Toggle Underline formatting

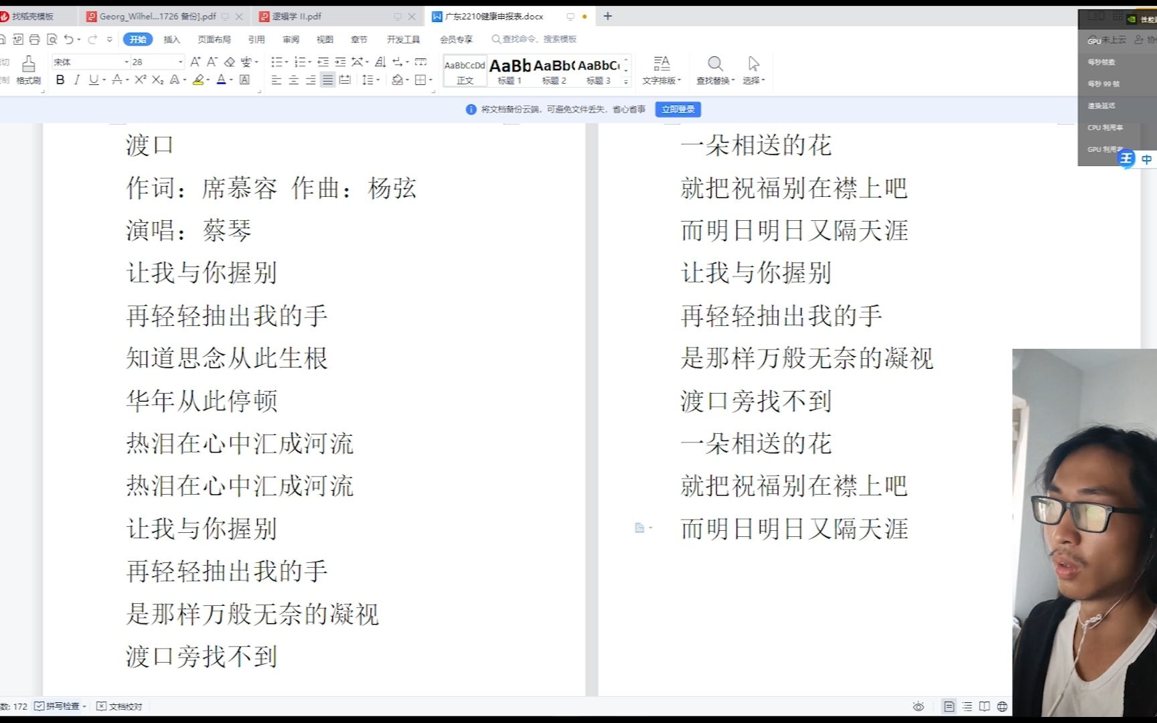click(93, 80)
